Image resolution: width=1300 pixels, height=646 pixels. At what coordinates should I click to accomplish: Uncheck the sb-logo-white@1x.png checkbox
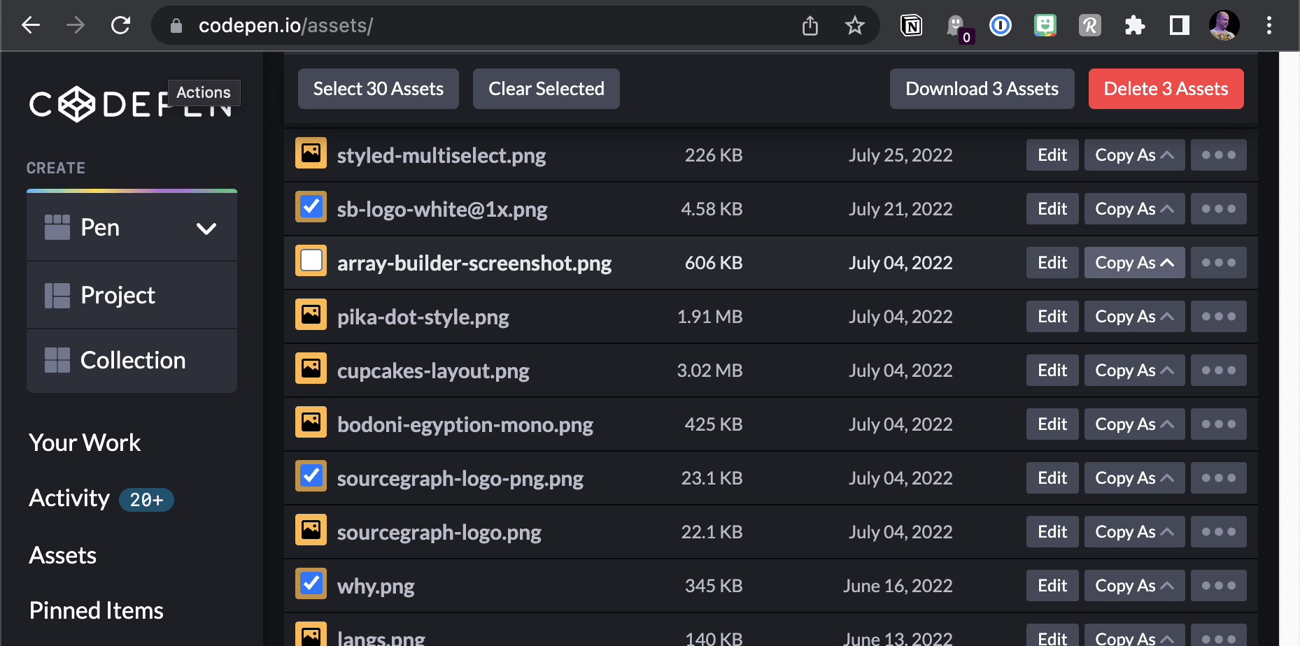[311, 207]
